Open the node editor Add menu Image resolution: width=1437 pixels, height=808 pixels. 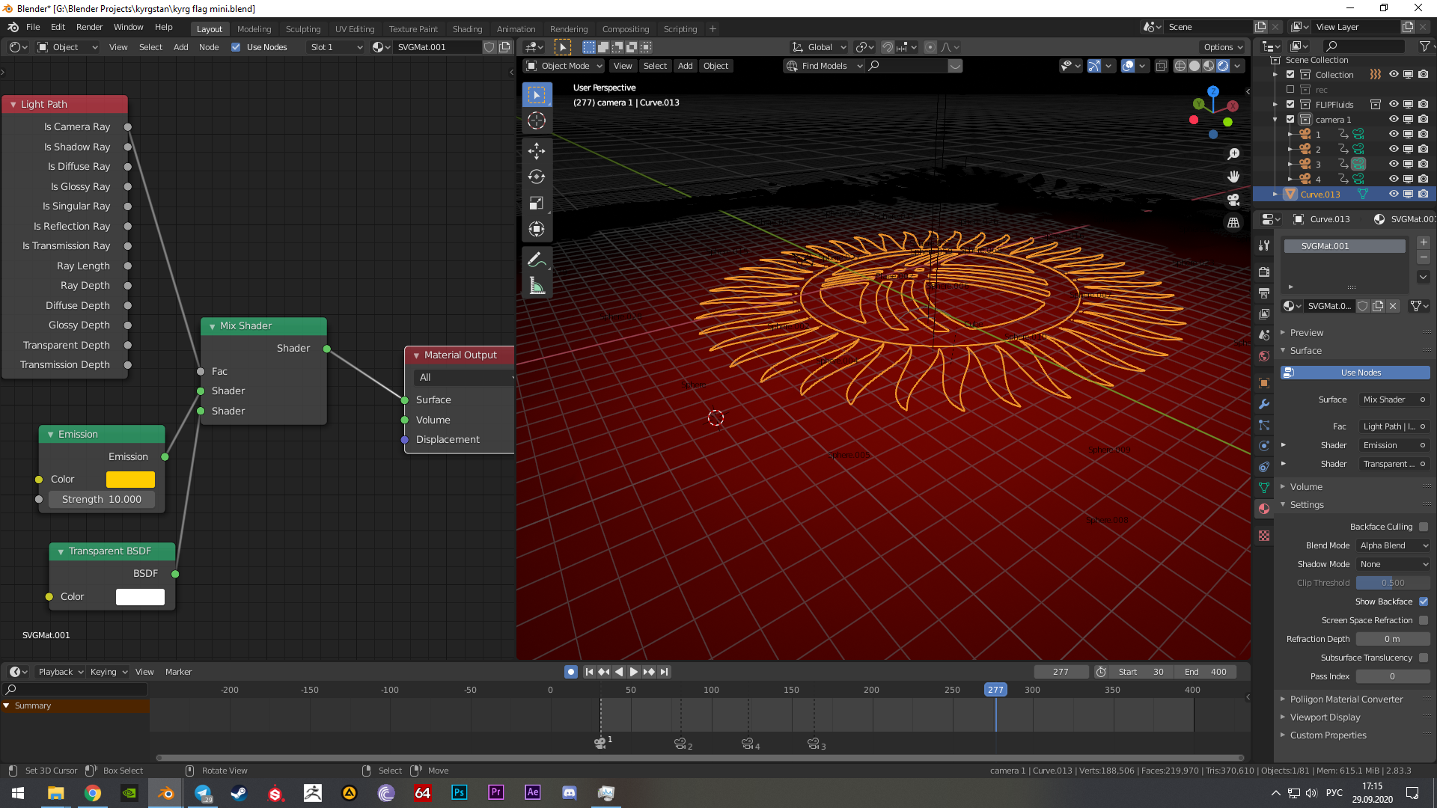[x=180, y=47]
